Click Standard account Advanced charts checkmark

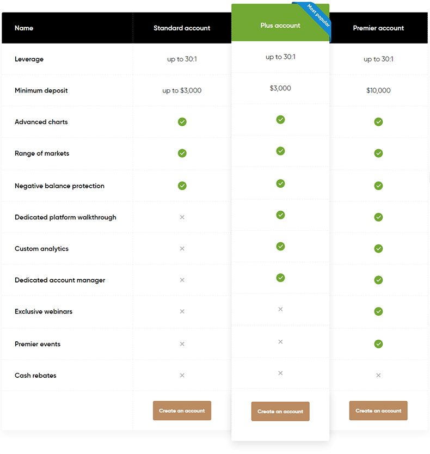182,122
